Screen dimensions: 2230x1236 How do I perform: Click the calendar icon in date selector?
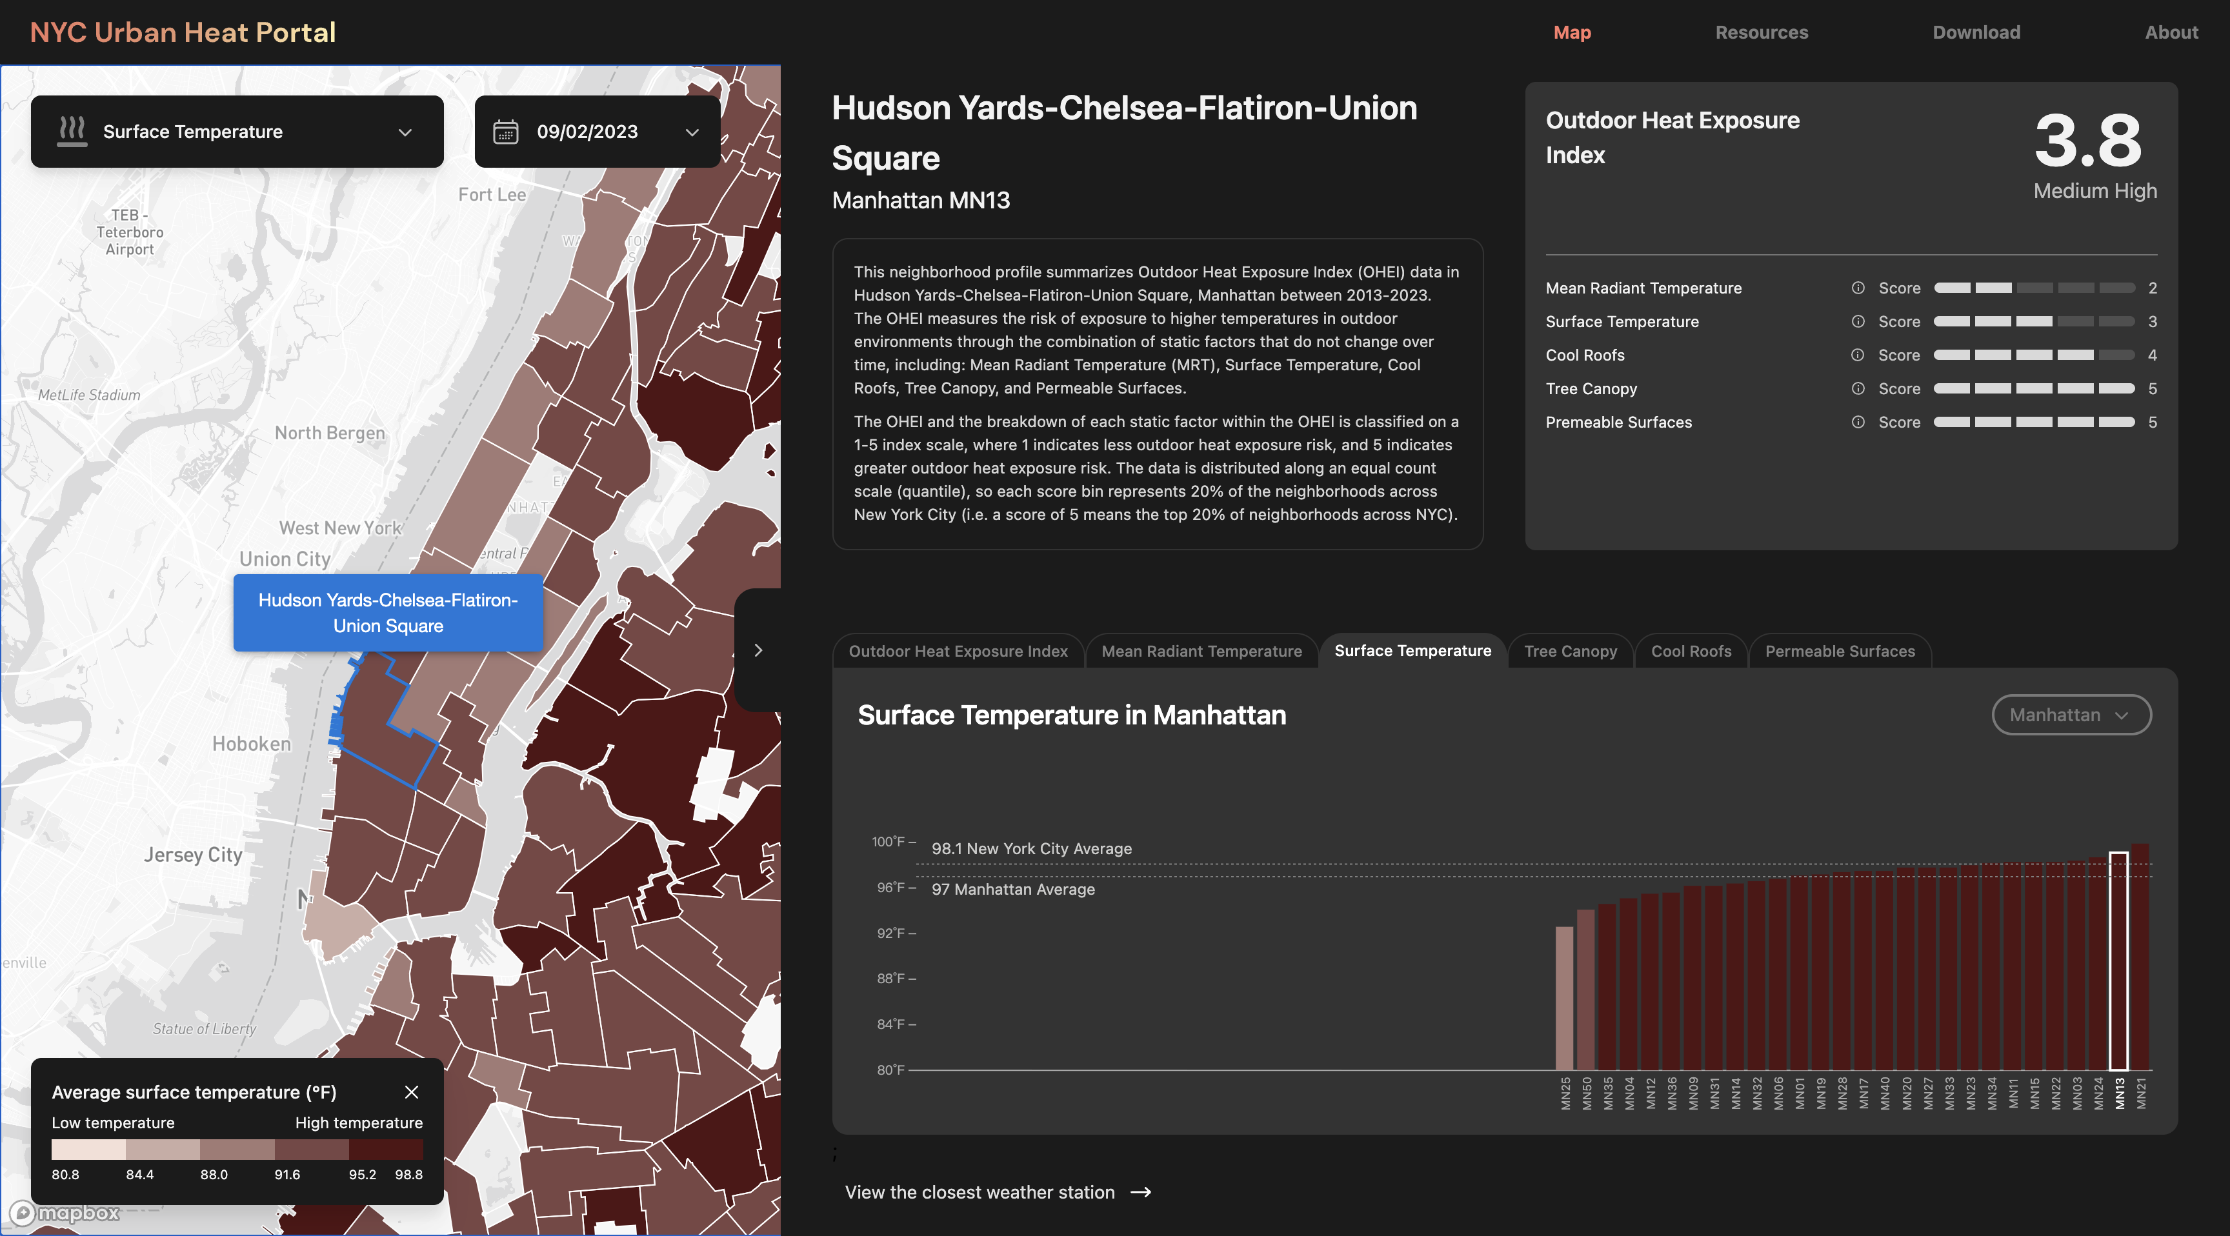pyautogui.click(x=506, y=132)
